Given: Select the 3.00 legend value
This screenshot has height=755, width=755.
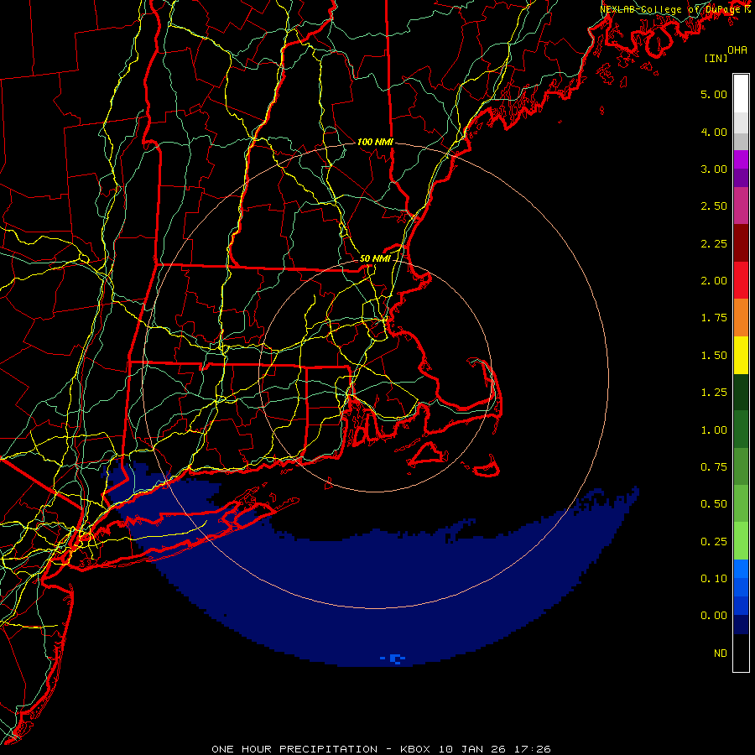Looking at the screenshot, I should 714,169.
